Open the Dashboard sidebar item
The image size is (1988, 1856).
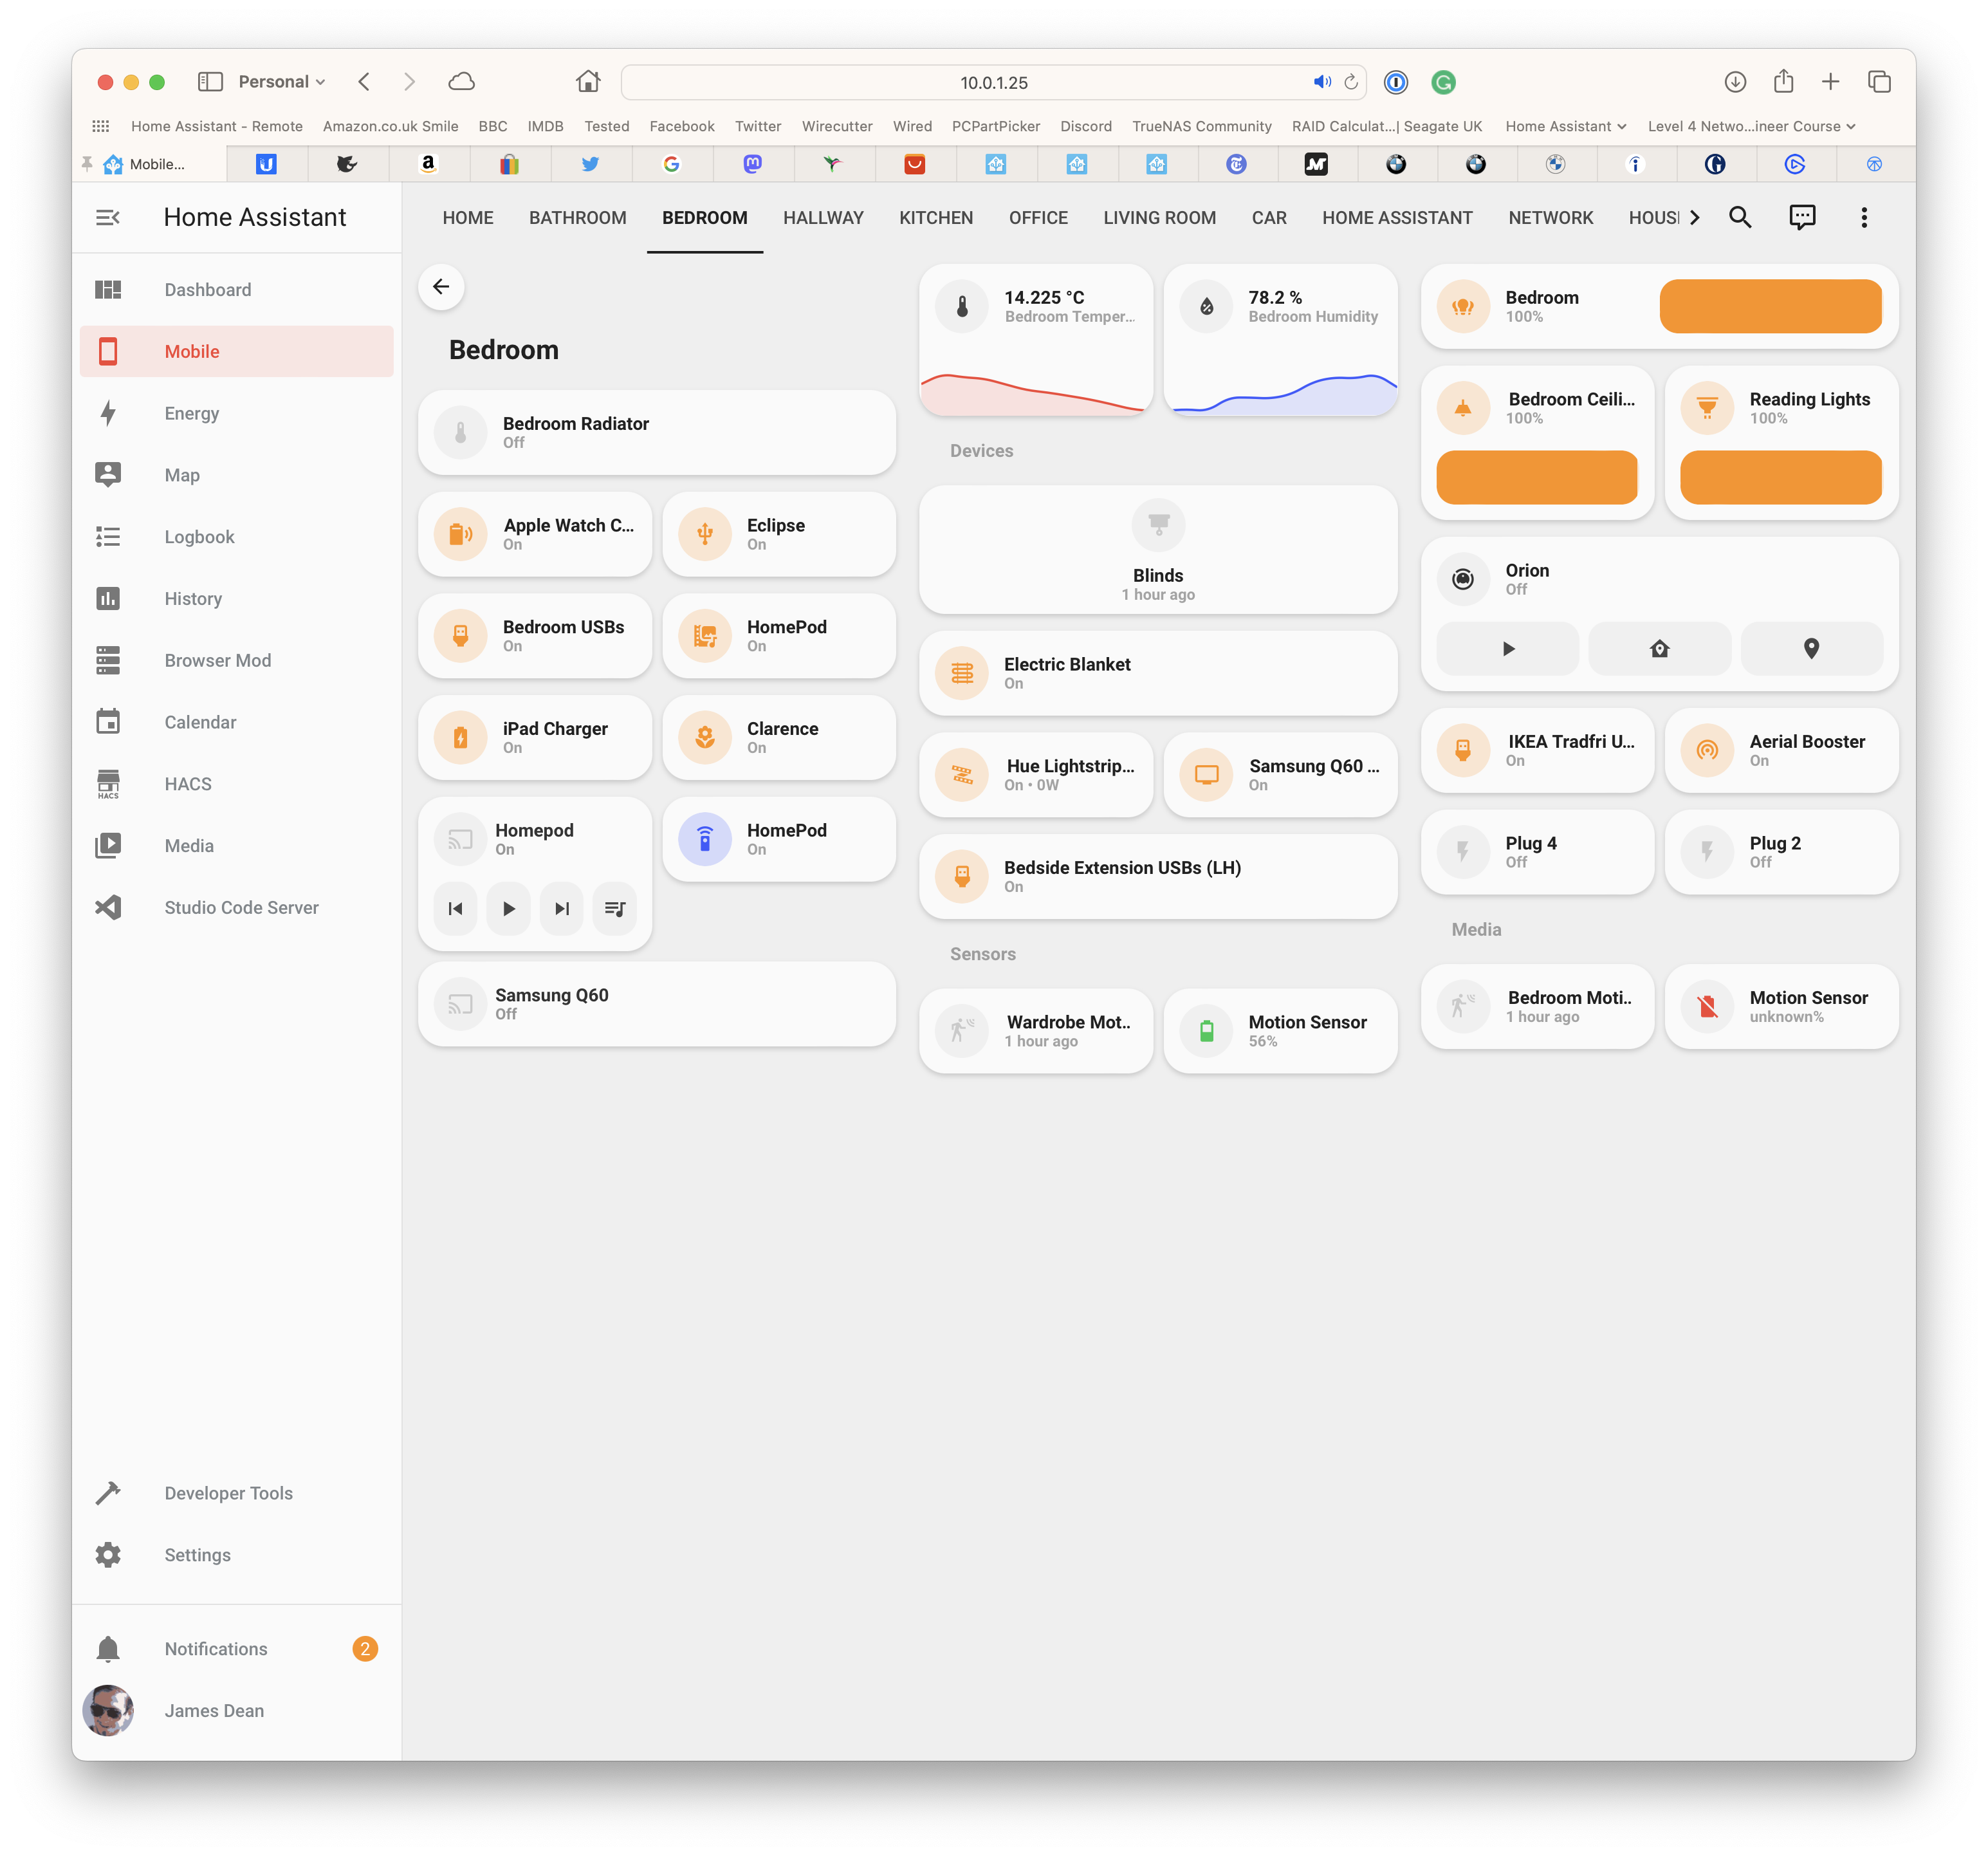[237, 289]
